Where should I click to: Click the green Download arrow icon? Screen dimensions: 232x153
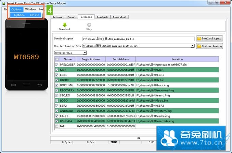[65, 25]
